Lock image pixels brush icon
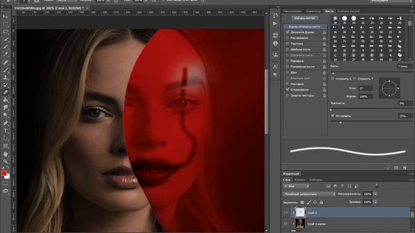The height and width of the screenshot is (233, 415). [x=309, y=203]
